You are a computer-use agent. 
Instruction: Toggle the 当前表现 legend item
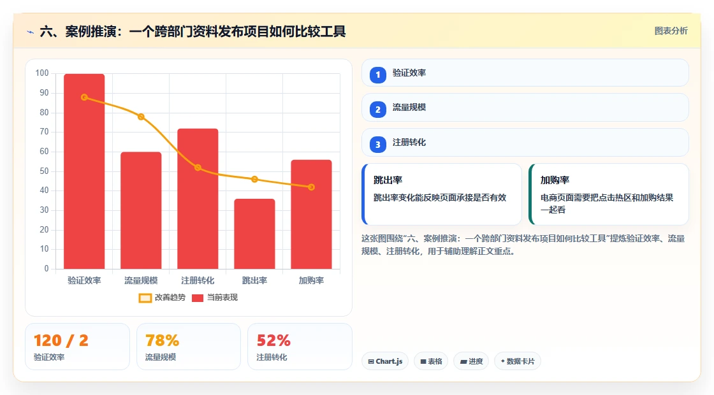[214, 298]
